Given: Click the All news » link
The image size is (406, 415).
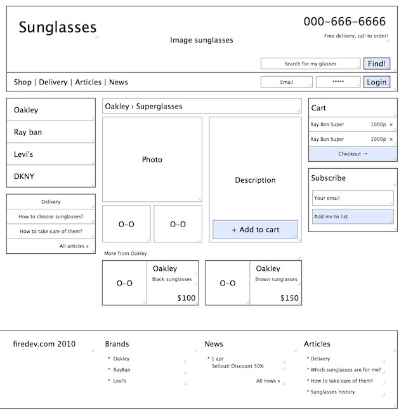Looking at the screenshot, I should pos(268,381).
